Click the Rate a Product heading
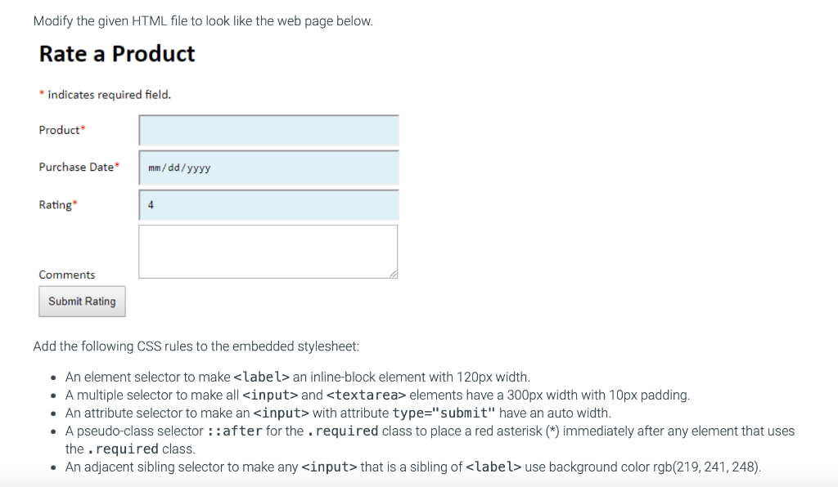 click(117, 54)
